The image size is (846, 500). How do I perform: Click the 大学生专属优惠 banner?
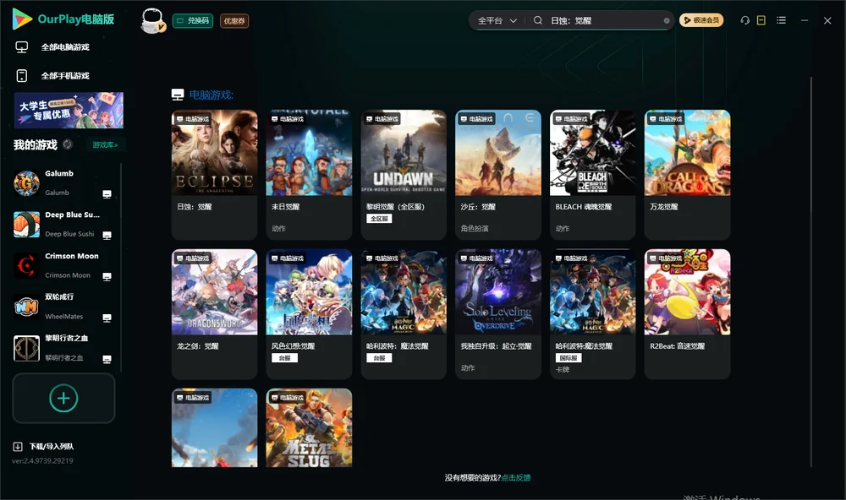pyautogui.click(x=69, y=110)
